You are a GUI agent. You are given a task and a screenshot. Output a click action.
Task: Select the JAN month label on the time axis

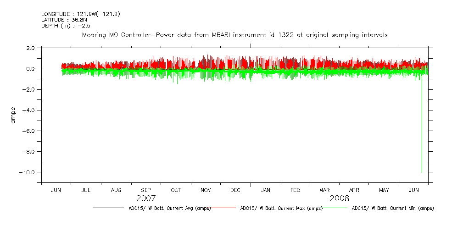click(265, 190)
